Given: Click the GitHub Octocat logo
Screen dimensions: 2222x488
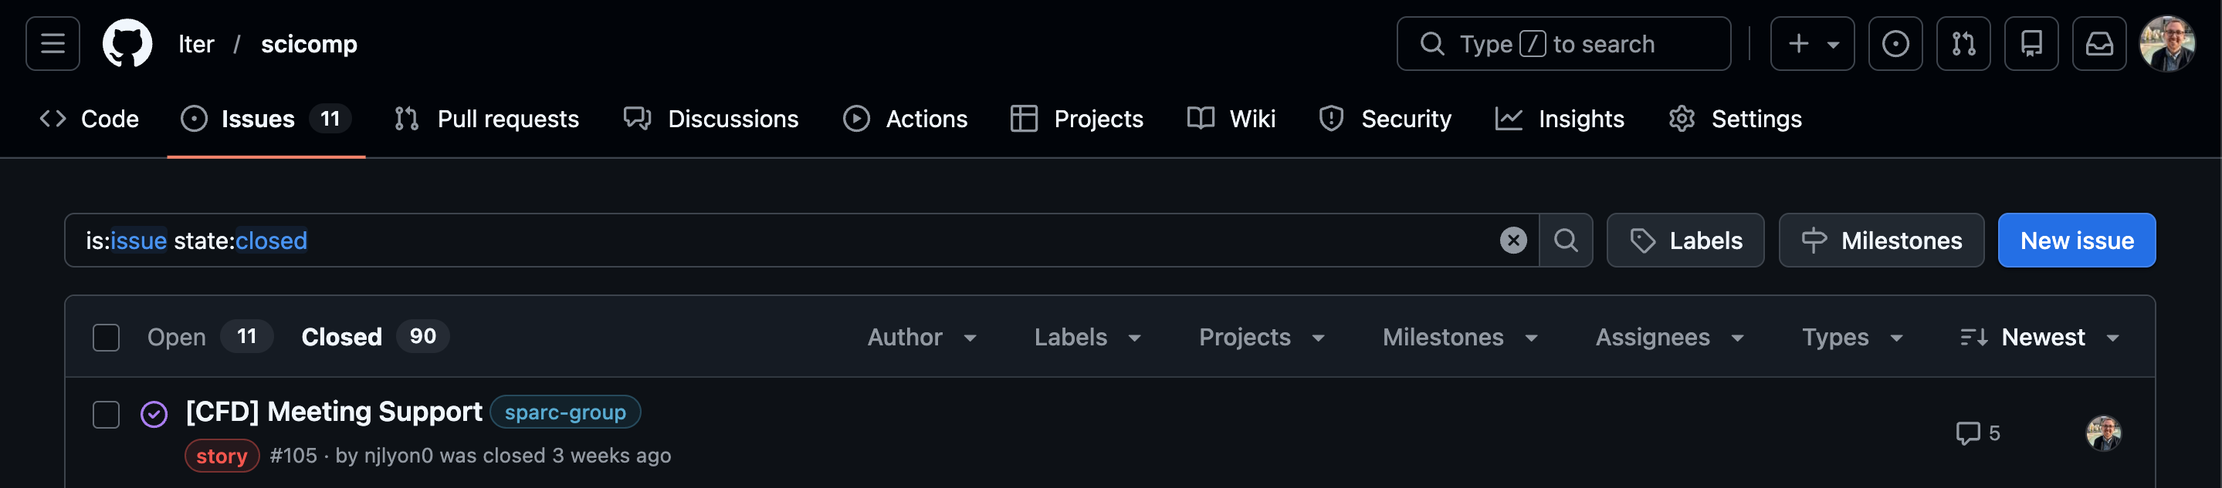Looking at the screenshot, I should pyautogui.click(x=127, y=44).
